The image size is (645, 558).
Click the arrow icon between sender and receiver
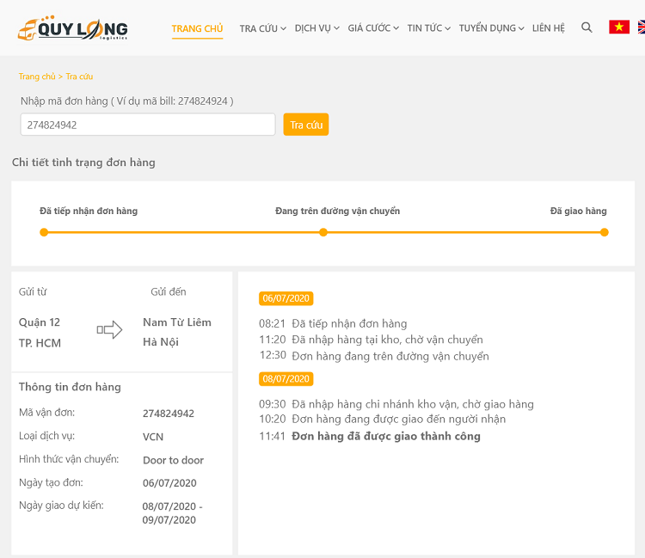point(109,330)
